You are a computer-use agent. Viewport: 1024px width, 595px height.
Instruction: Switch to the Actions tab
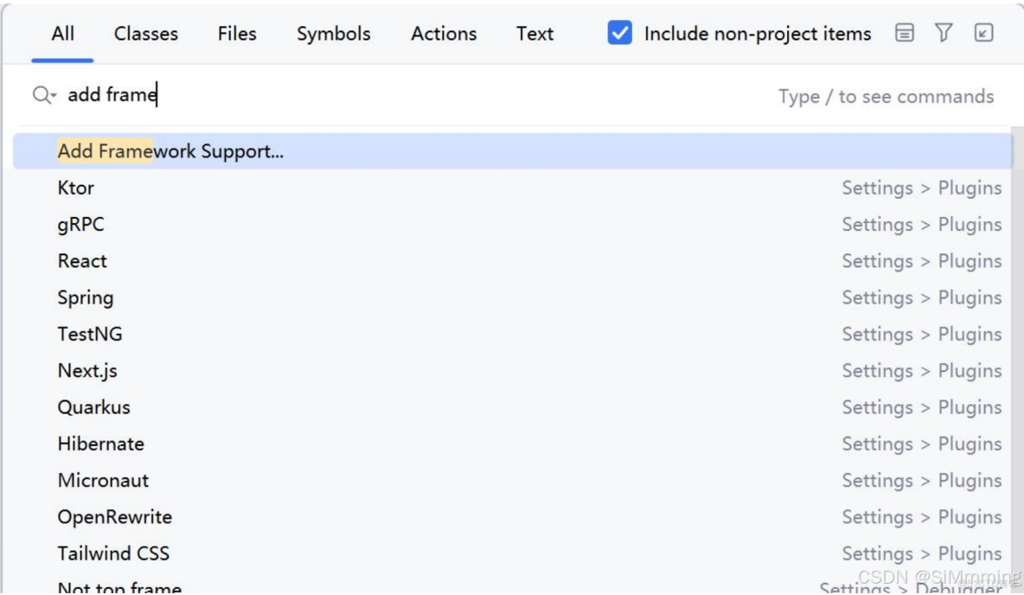(x=443, y=34)
